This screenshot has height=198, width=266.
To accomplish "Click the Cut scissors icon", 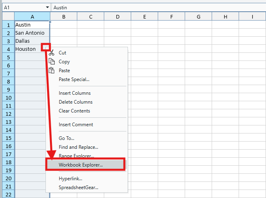I will coord(52,53).
